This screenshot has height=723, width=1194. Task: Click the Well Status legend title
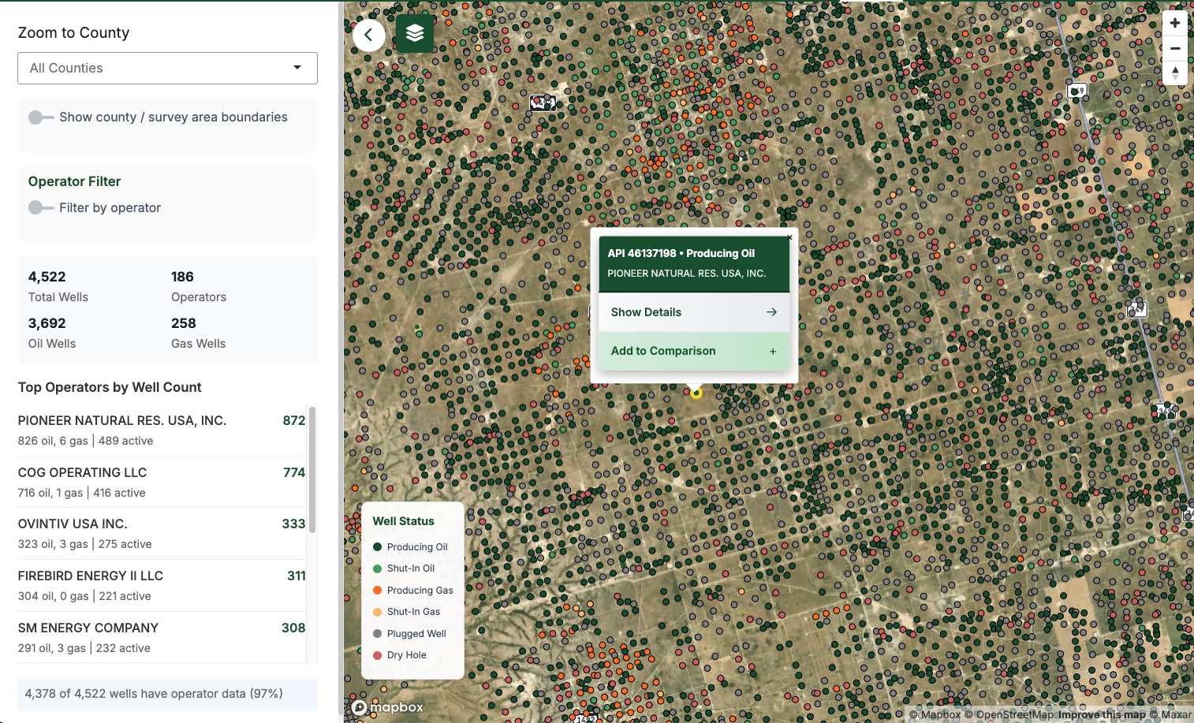pyautogui.click(x=404, y=521)
